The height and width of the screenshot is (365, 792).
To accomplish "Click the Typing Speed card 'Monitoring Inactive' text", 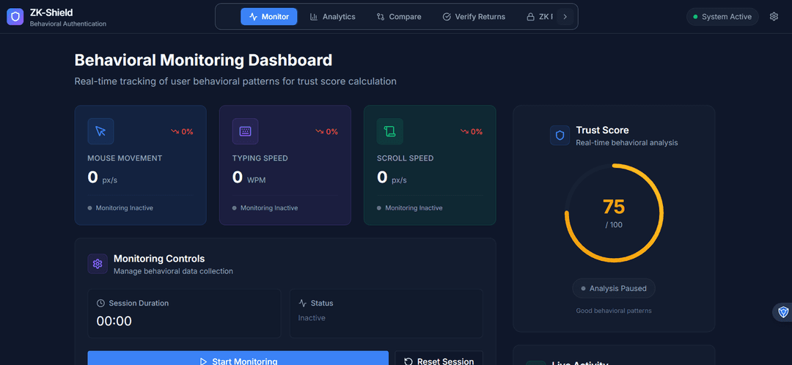I will [268, 207].
